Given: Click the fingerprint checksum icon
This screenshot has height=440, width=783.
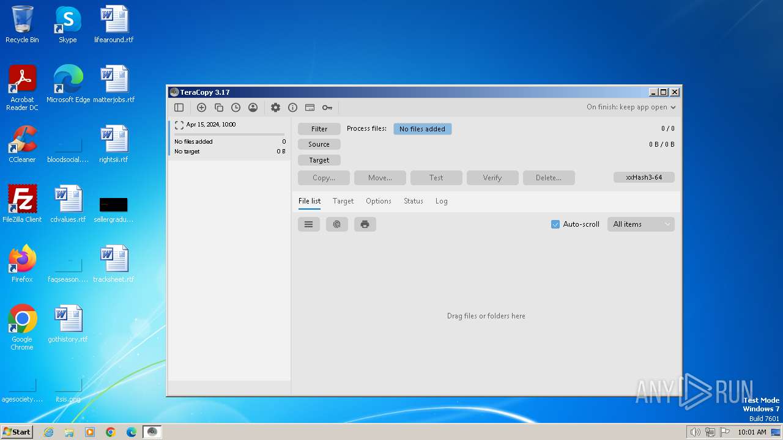Looking at the screenshot, I should (336, 224).
